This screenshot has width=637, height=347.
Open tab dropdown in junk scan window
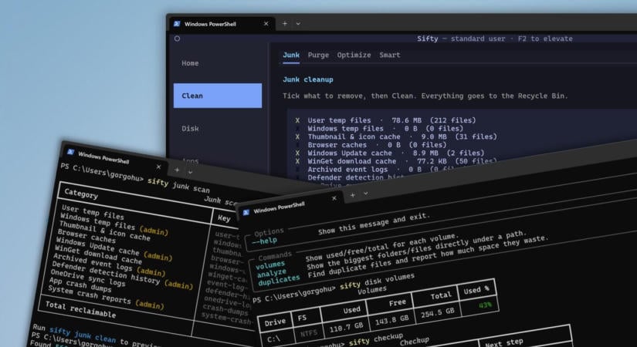tap(190, 173)
